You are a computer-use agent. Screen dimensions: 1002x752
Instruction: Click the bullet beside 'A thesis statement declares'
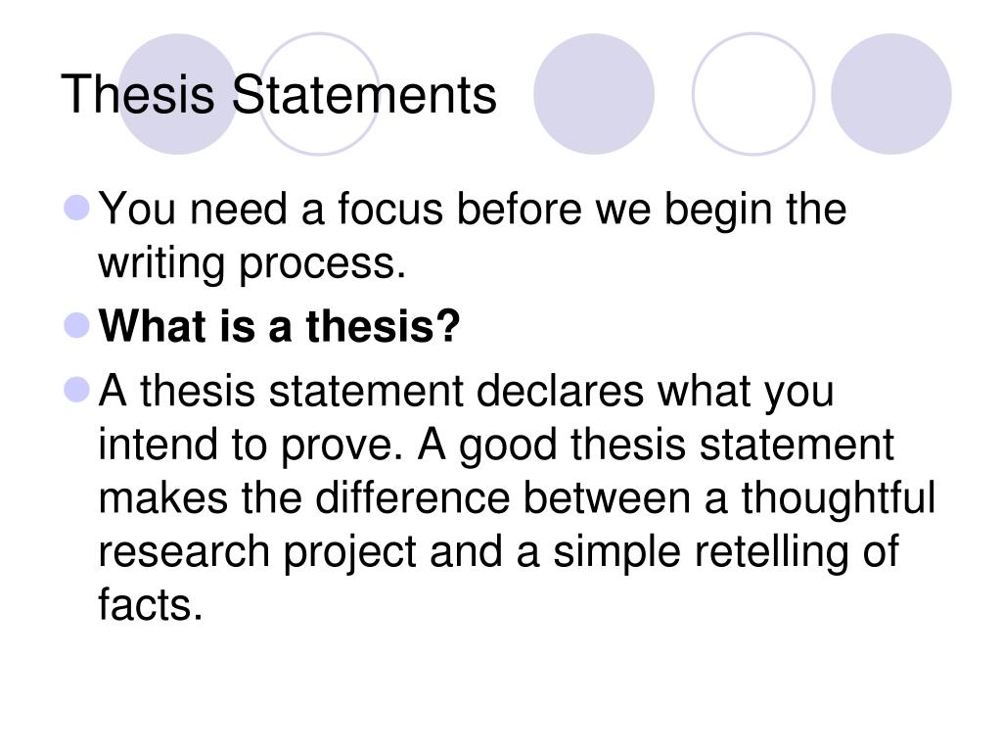click(x=77, y=390)
